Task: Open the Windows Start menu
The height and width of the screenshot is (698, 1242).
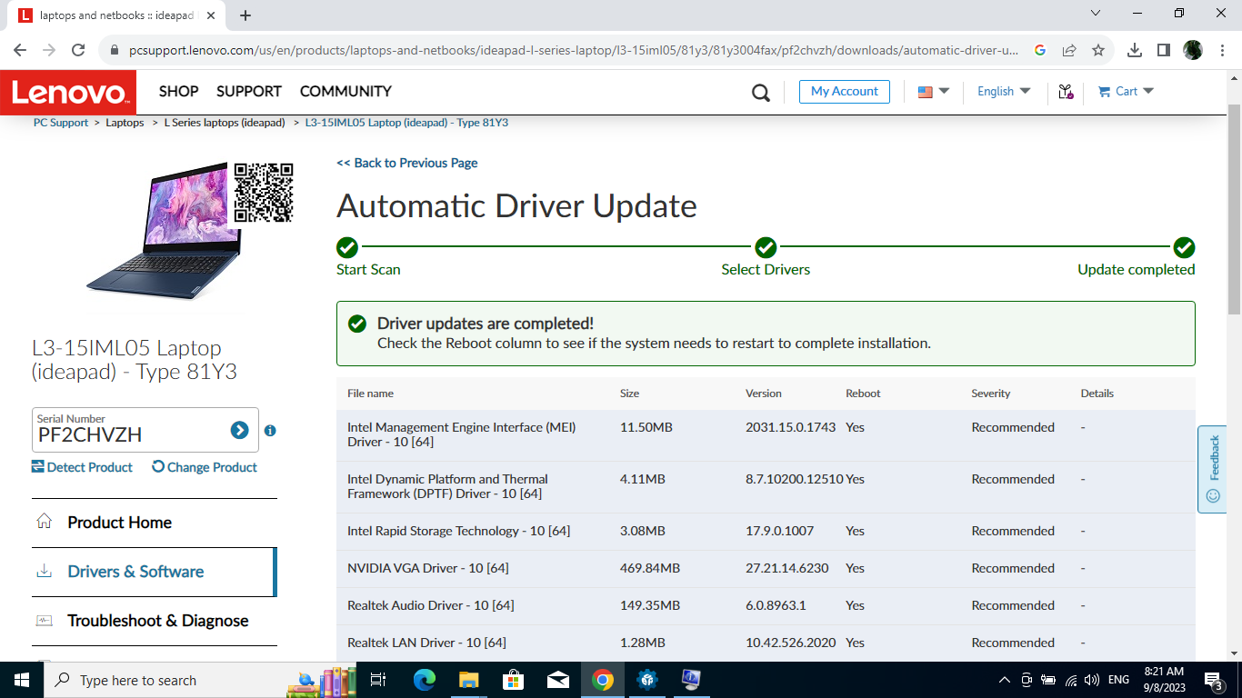Action: [x=22, y=680]
